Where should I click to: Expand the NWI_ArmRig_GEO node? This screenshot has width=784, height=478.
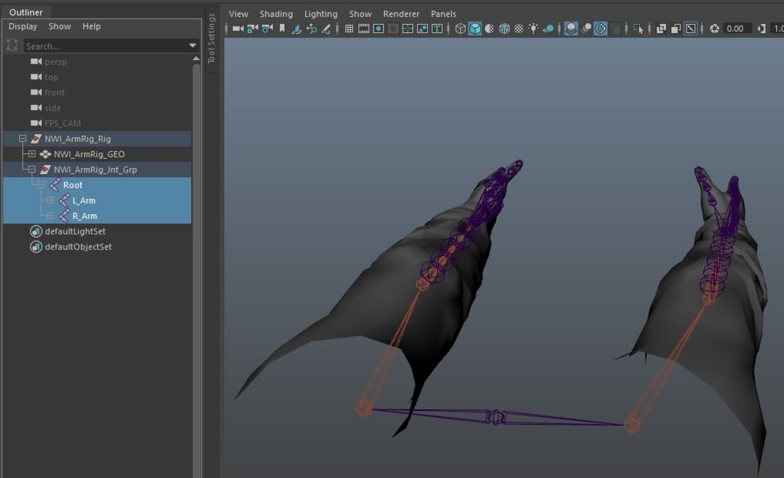click(32, 154)
